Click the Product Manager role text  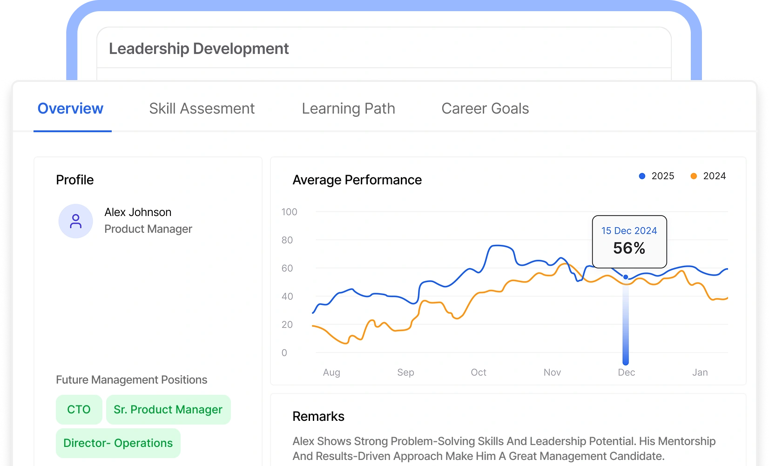pyautogui.click(x=148, y=229)
